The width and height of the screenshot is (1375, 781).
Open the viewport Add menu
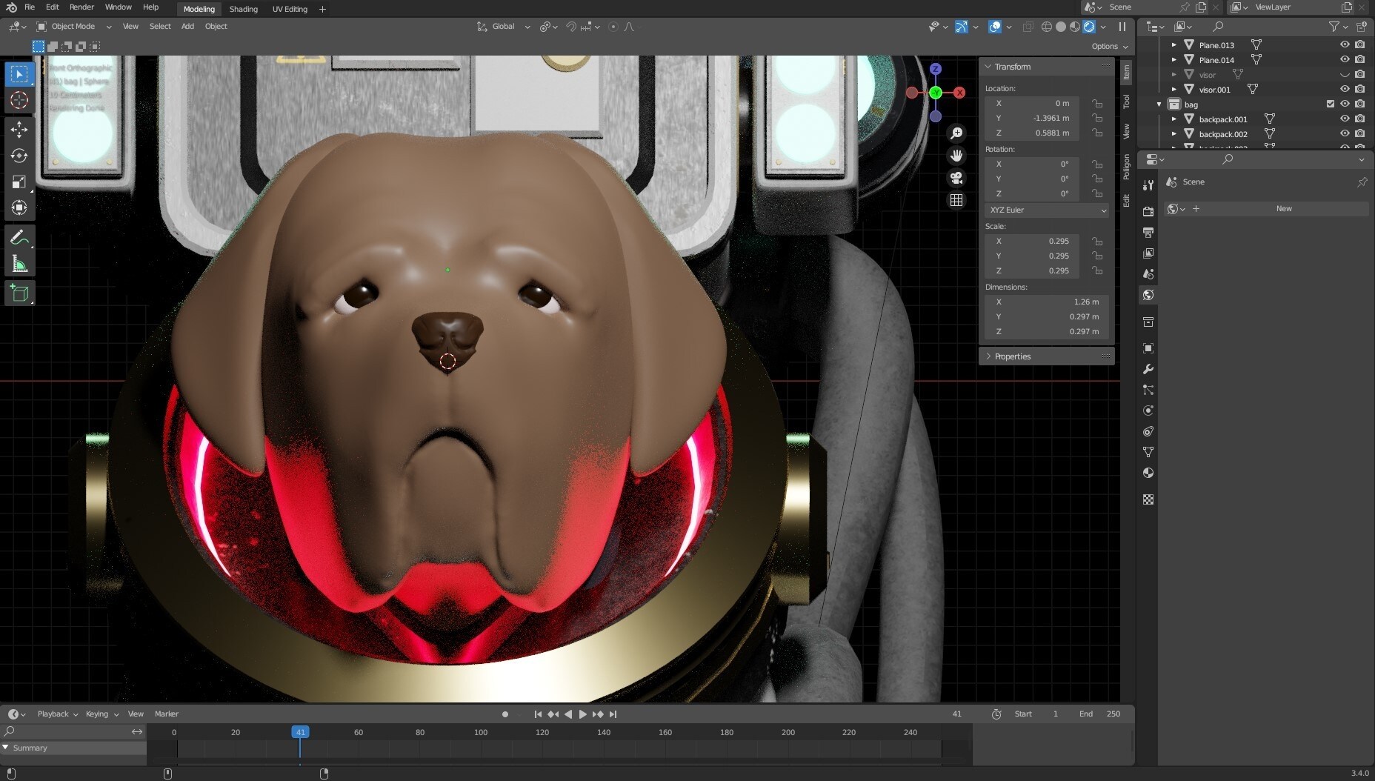[187, 27]
